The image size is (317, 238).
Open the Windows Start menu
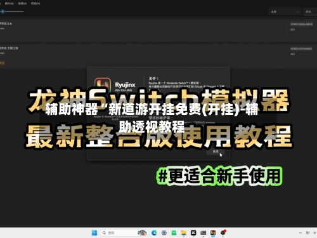click(94, 233)
